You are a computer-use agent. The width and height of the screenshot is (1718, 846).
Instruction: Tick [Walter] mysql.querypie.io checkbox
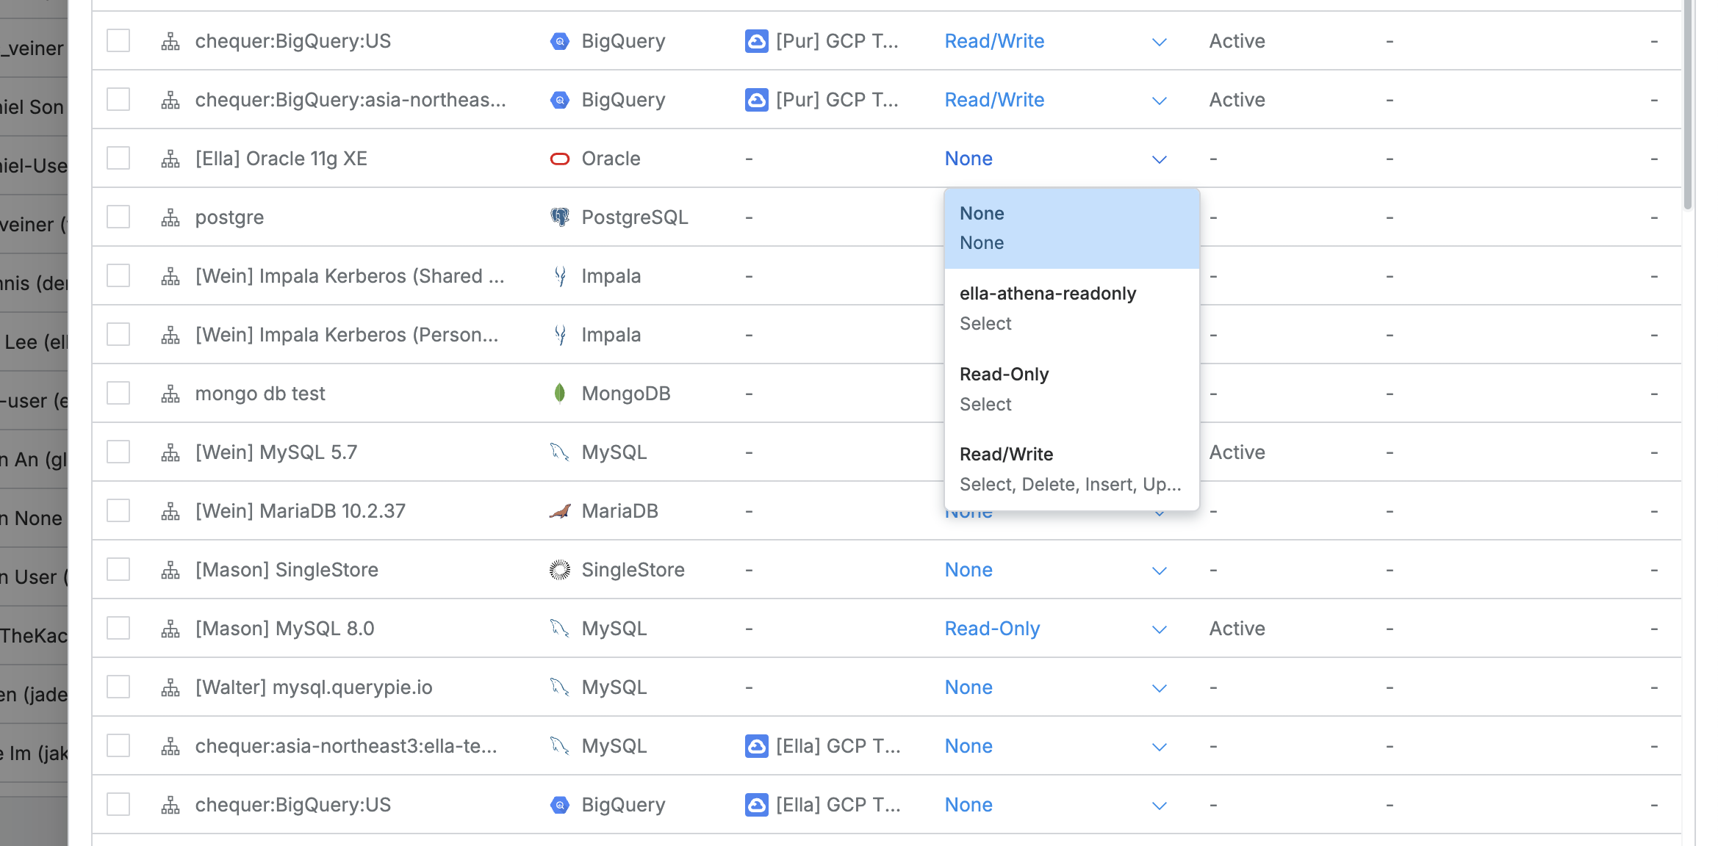(118, 687)
